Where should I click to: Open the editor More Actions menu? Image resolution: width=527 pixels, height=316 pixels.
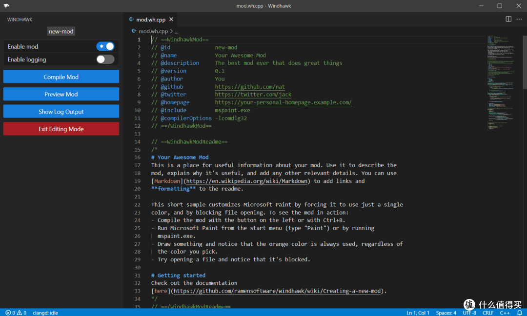519,19
